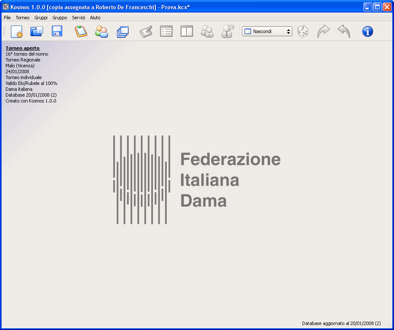
Task: Click the forward curved arrow icon
Action: 323,31
